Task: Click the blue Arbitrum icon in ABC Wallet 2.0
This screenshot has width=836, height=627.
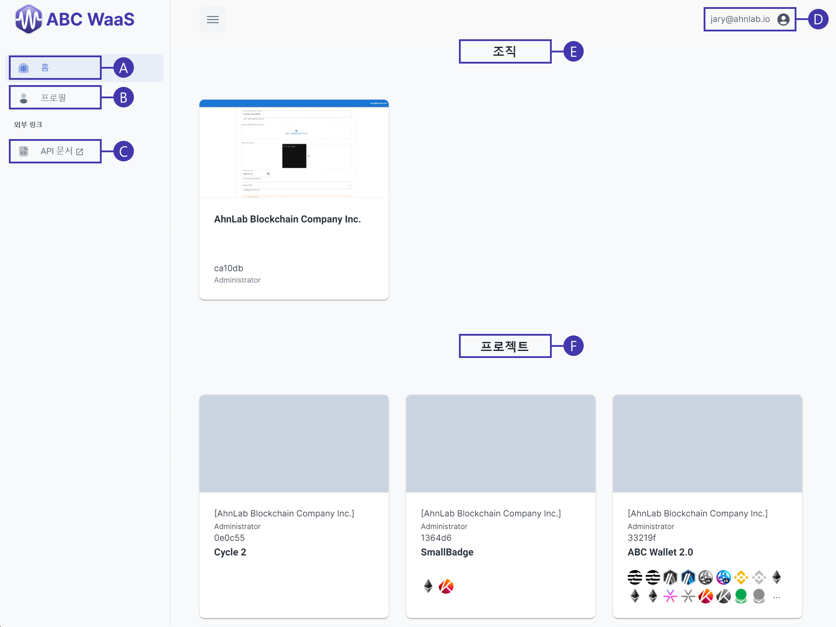Action: 688,577
